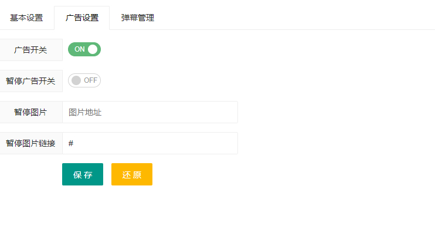The image size is (435, 233).
Task: Enable the 暂停广告开关 OFF switch
Action: (84, 80)
